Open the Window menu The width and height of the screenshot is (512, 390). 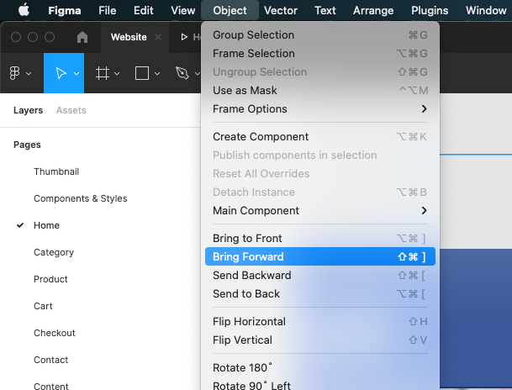[x=486, y=10]
